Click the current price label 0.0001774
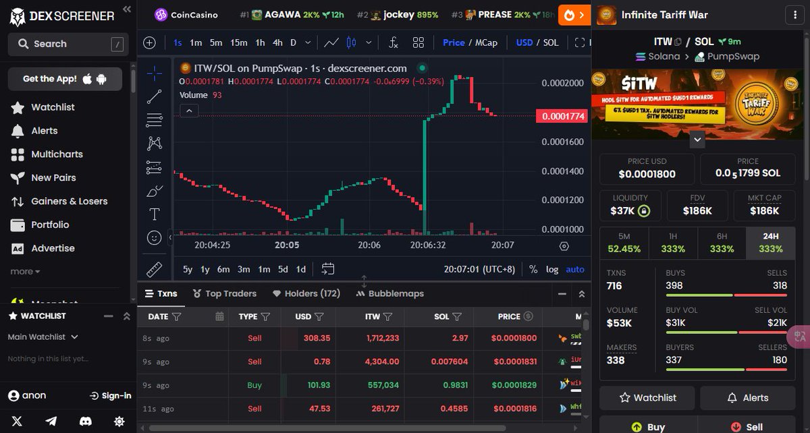This screenshot has height=433, width=810. [563, 117]
